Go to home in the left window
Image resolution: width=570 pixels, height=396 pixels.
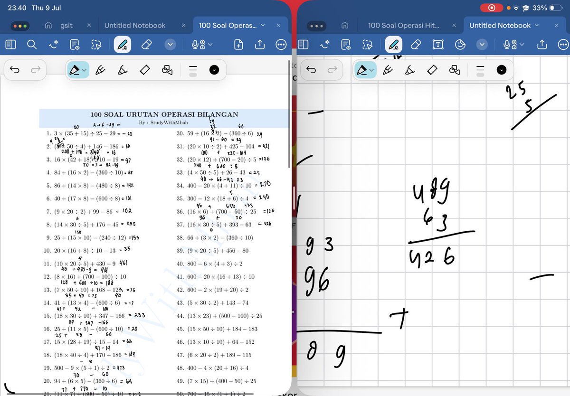click(48, 25)
